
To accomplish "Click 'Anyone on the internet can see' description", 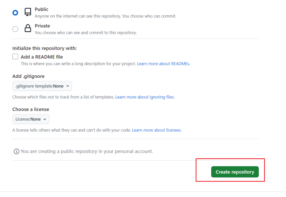I will pos(105,16).
